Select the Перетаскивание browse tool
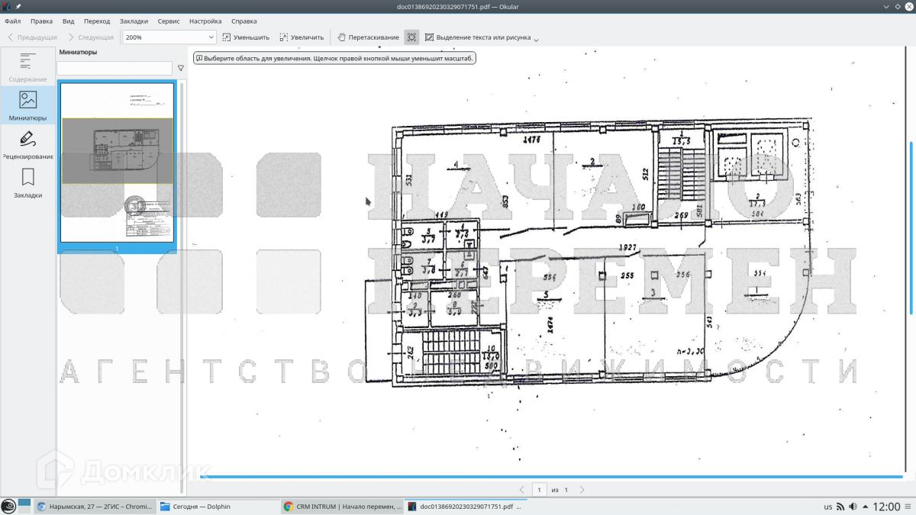The image size is (916, 515). pyautogui.click(x=368, y=37)
